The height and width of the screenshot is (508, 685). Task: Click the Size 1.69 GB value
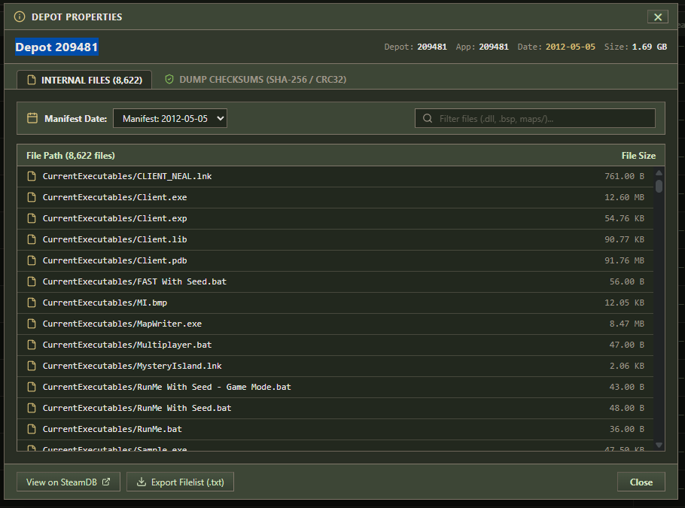pos(649,47)
